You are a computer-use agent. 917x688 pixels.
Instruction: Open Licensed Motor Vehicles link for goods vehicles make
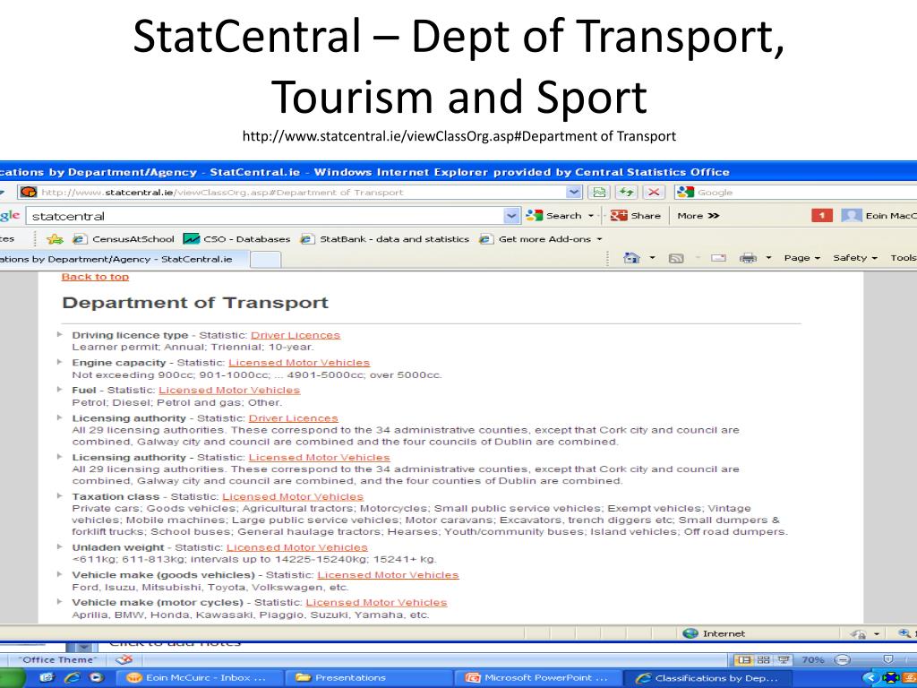click(389, 575)
